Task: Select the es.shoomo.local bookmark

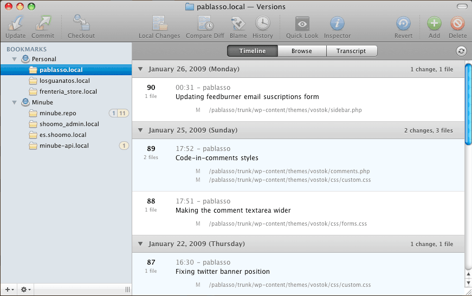Action: (x=66, y=135)
